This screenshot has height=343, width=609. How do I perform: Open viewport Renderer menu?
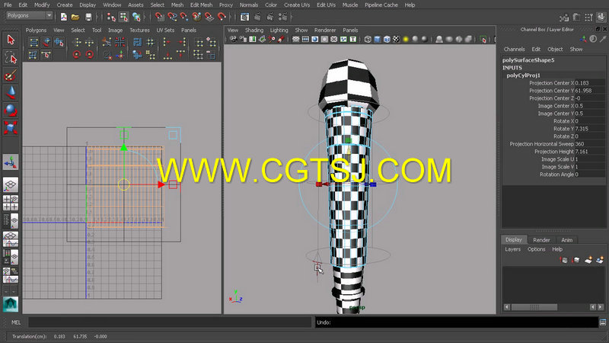(325, 30)
